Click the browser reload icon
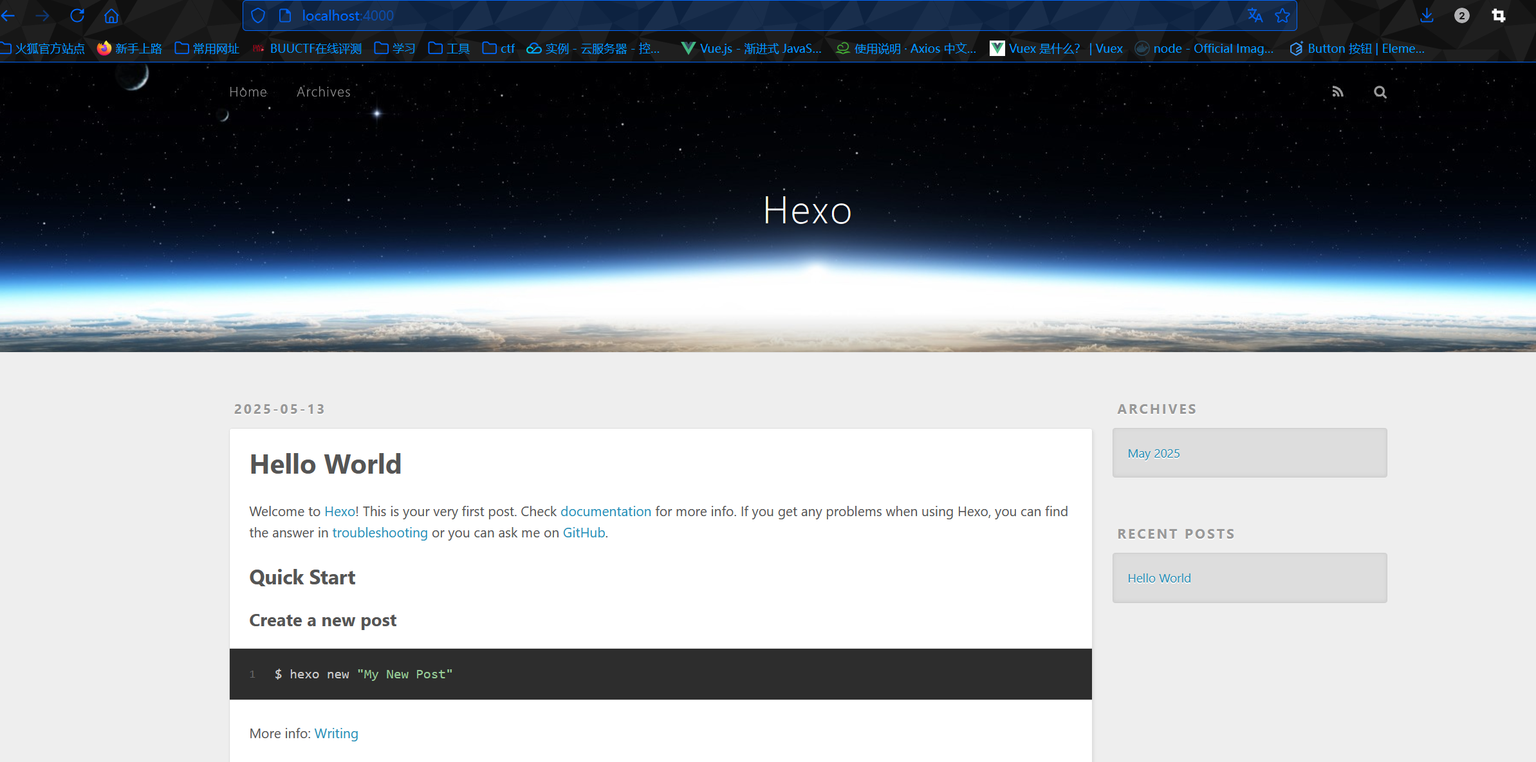Screen dimensions: 1536x762 tap(77, 15)
